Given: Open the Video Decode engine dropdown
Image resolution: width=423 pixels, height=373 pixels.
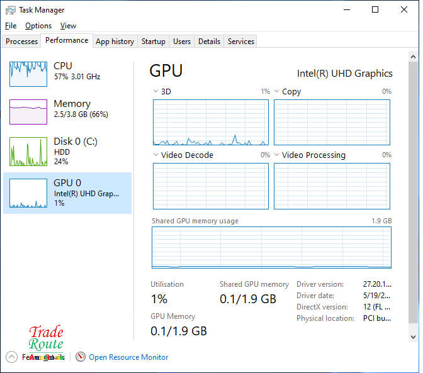Looking at the screenshot, I should coord(156,155).
